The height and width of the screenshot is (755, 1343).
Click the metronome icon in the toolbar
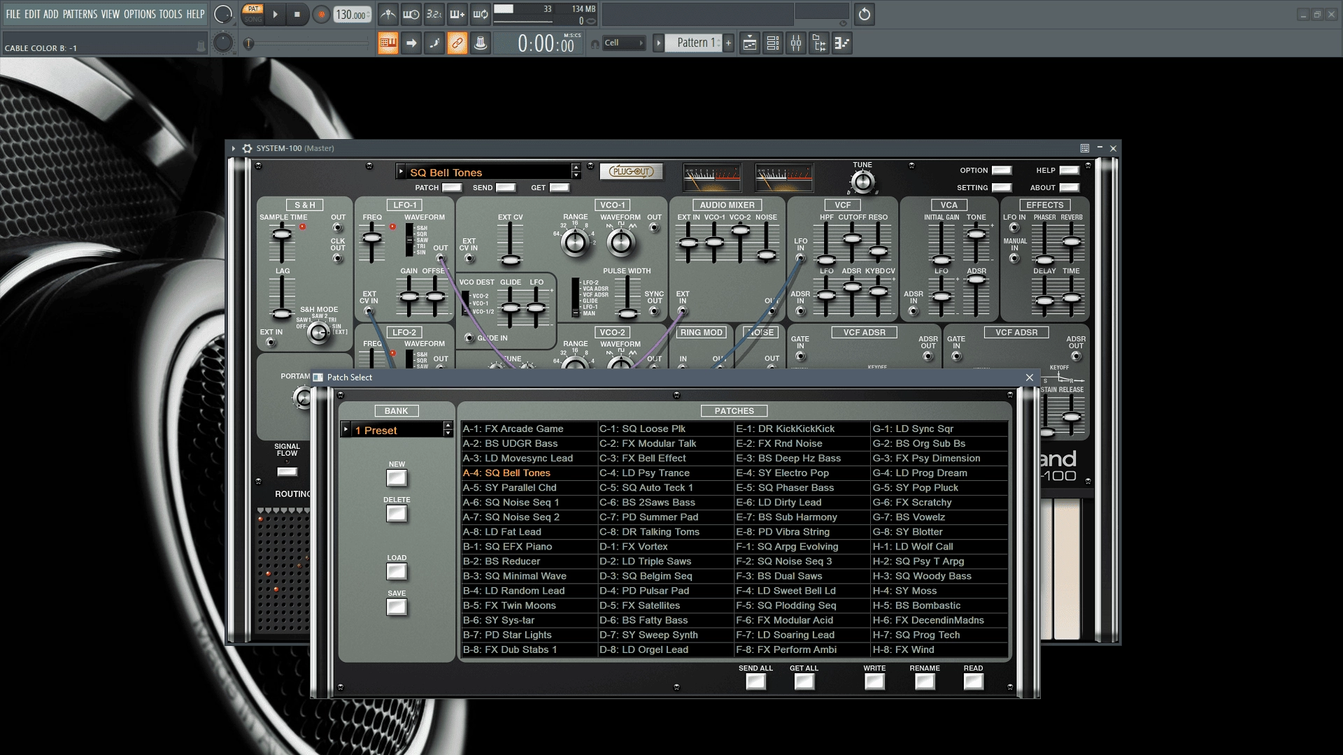(388, 14)
